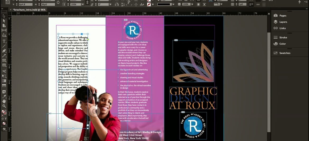Open the Stroke panel
The width and height of the screenshot is (309, 141).
(283, 38)
